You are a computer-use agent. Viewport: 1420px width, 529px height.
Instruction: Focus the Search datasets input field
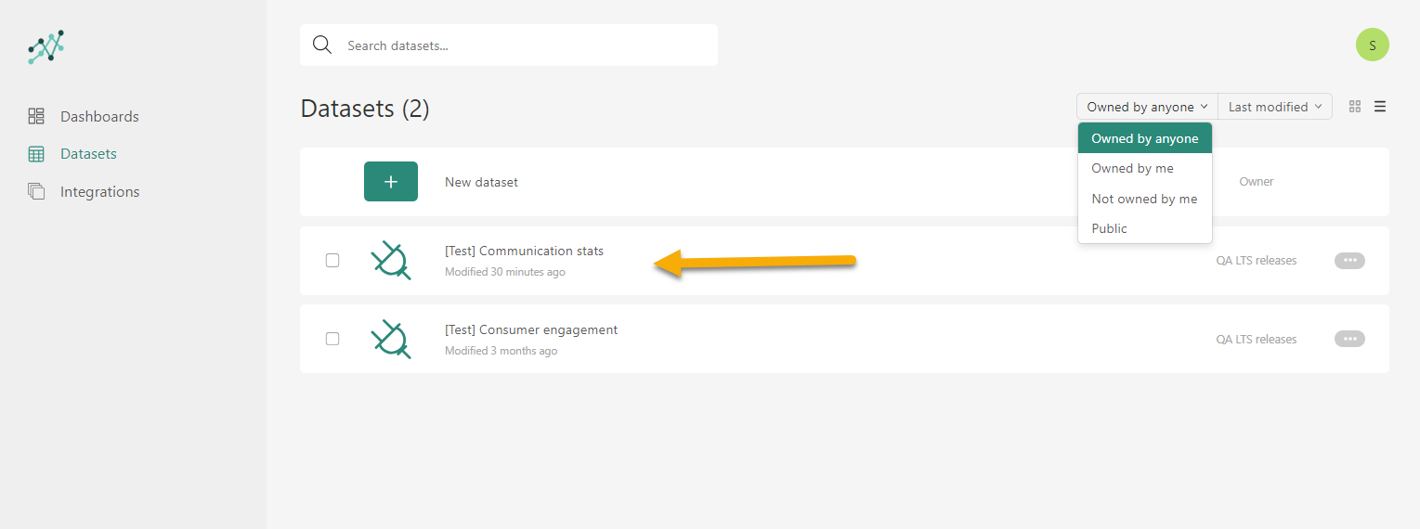click(520, 45)
